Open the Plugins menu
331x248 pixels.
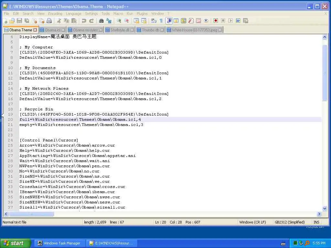pyautogui.click(x=142, y=14)
